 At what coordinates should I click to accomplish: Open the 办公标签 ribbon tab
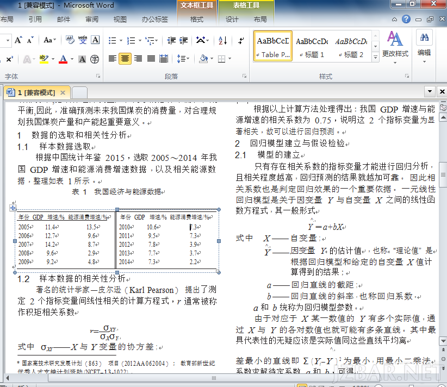coord(155,20)
